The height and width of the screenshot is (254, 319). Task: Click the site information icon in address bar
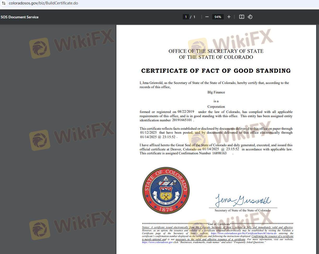coord(4,3)
